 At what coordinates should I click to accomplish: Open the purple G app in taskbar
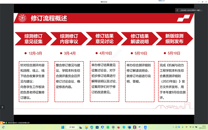[x=135, y=127]
